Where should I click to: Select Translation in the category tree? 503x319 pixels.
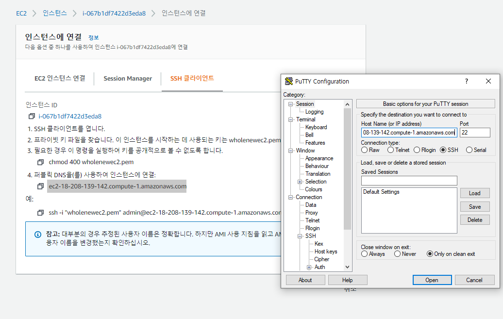(x=318, y=174)
